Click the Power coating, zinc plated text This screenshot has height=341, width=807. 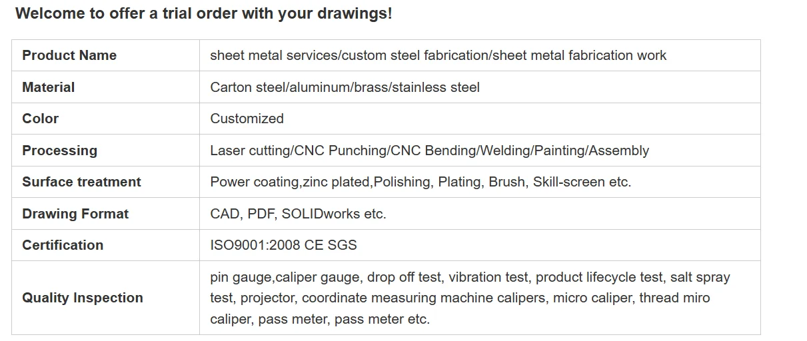420,182
